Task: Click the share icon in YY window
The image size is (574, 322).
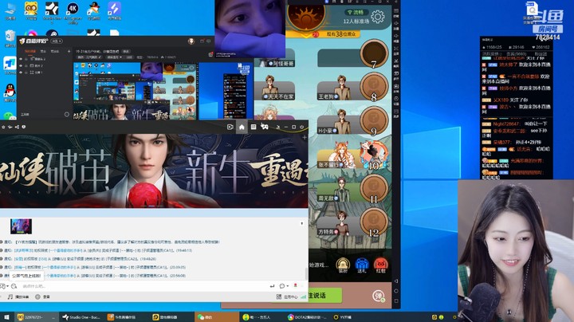Action: [17, 127]
